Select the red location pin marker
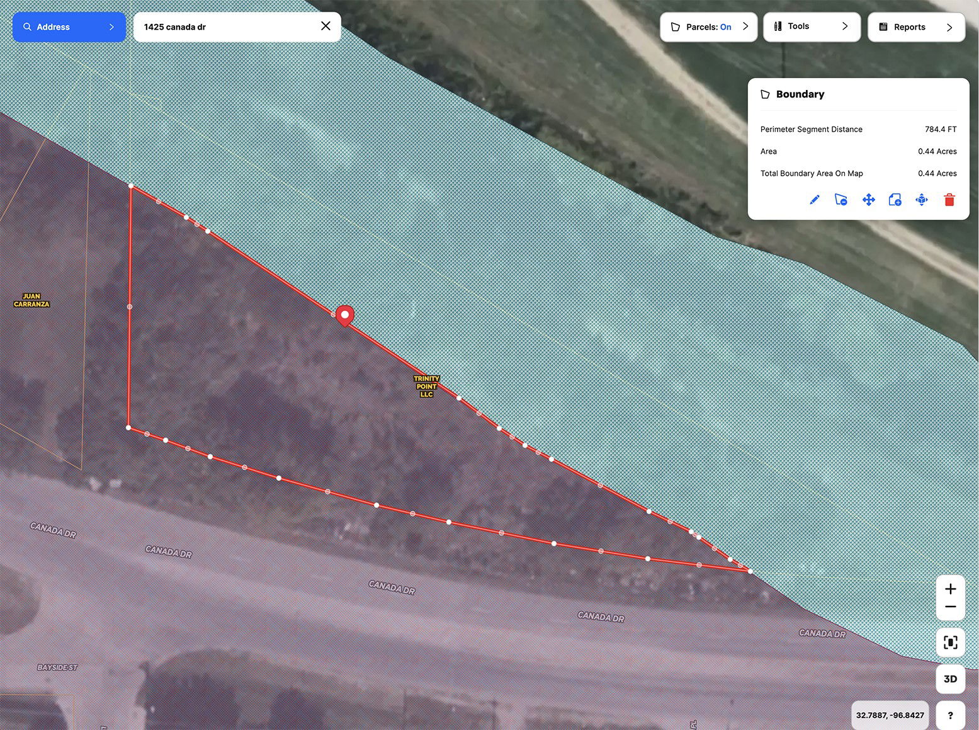The height and width of the screenshot is (730, 979). (344, 315)
